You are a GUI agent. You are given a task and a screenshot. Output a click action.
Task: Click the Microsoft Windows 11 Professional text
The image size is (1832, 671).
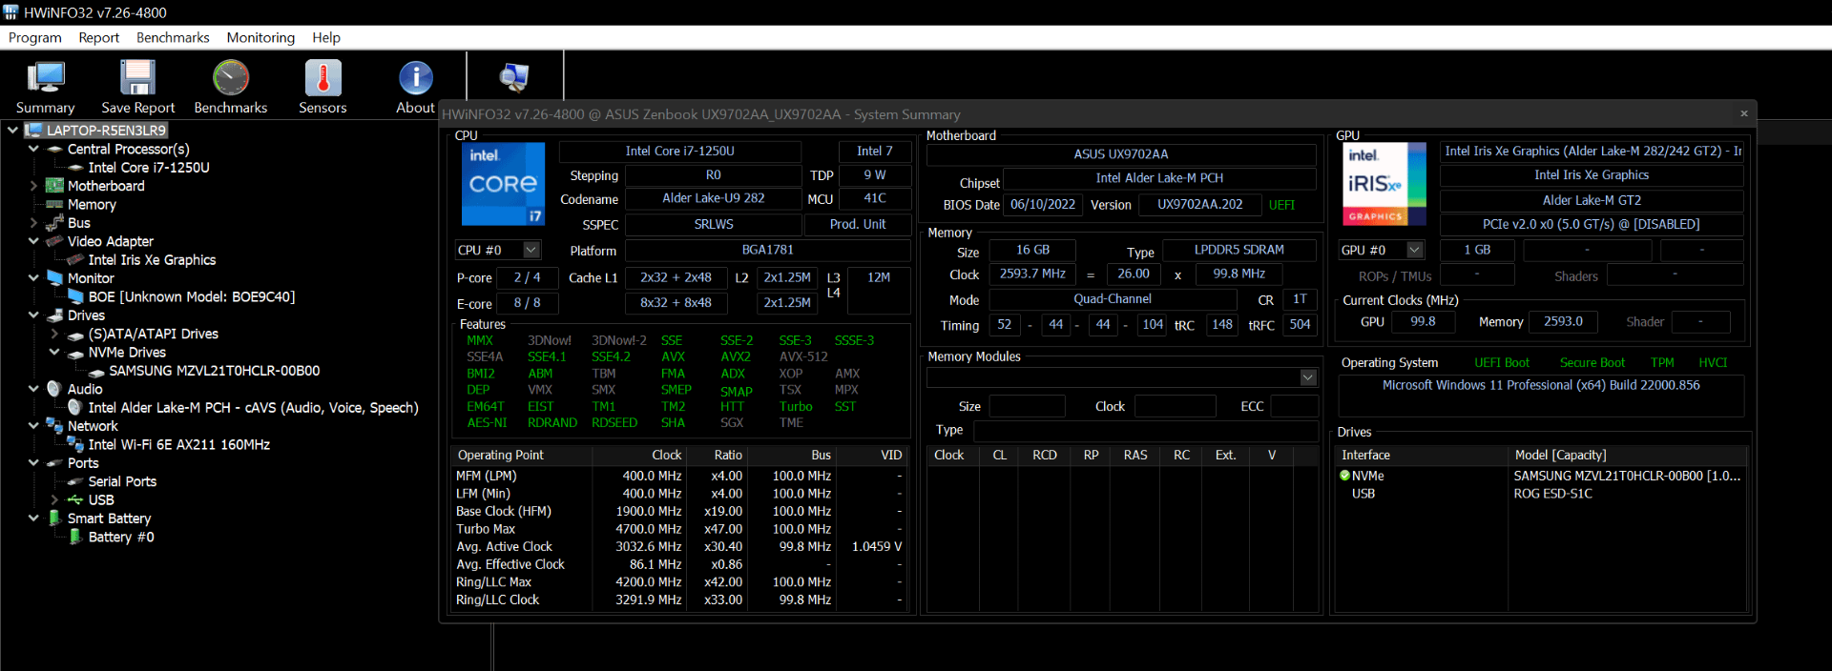1541,385
